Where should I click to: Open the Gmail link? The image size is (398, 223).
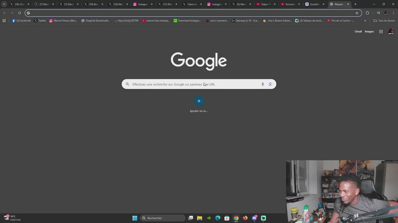[358, 32]
